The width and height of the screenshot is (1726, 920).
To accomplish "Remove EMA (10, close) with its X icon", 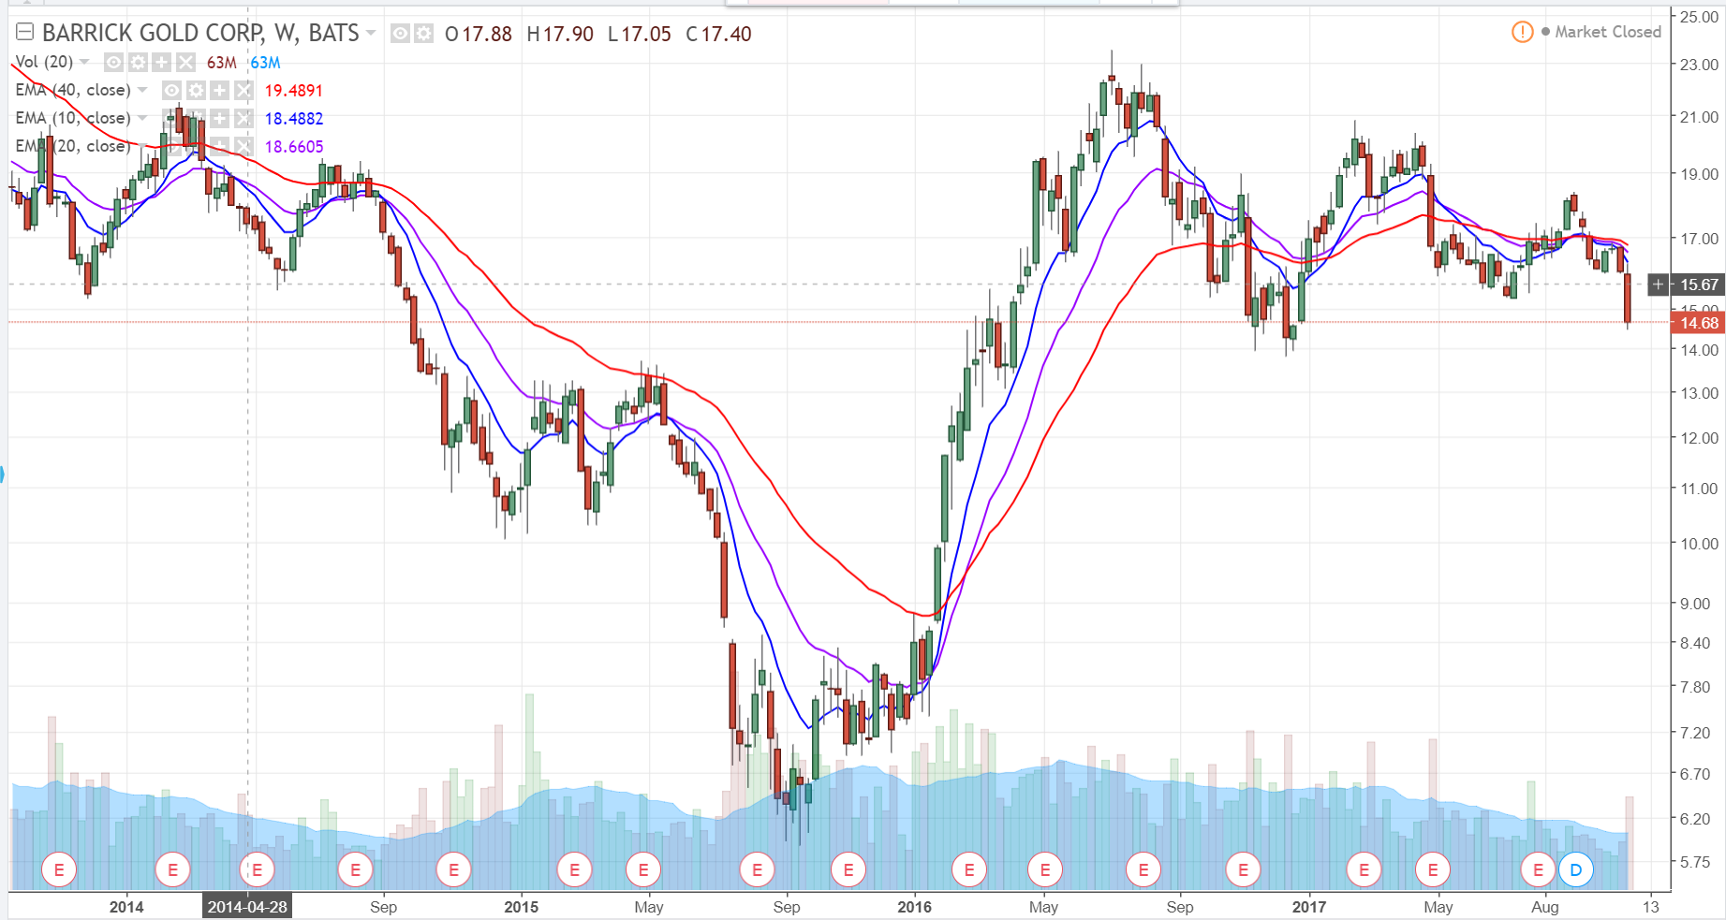I will [x=243, y=119].
